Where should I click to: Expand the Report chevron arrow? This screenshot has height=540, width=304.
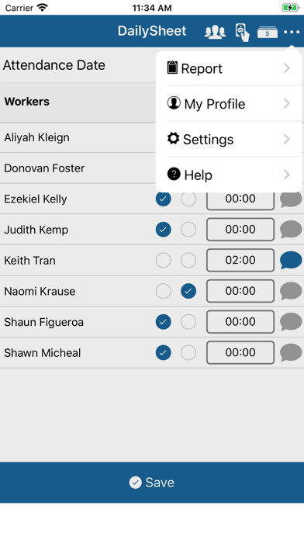[x=287, y=68]
